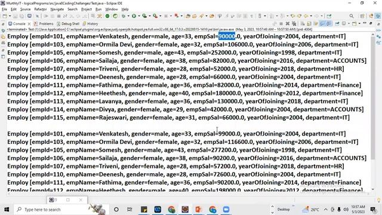Click the toolbar Search magnifier icon

pos(352,16)
